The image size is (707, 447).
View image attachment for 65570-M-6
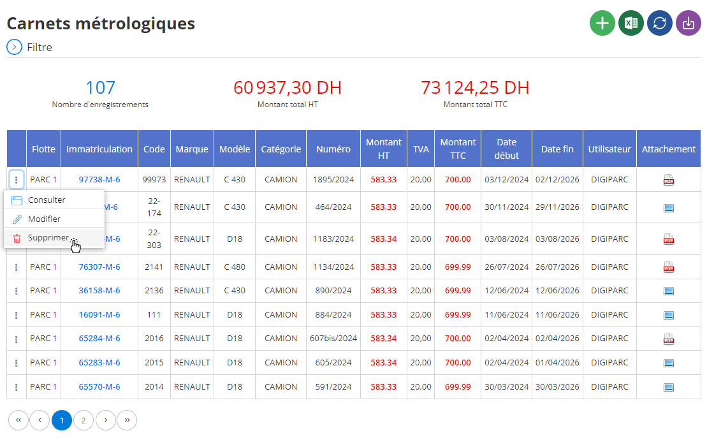pos(668,387)
